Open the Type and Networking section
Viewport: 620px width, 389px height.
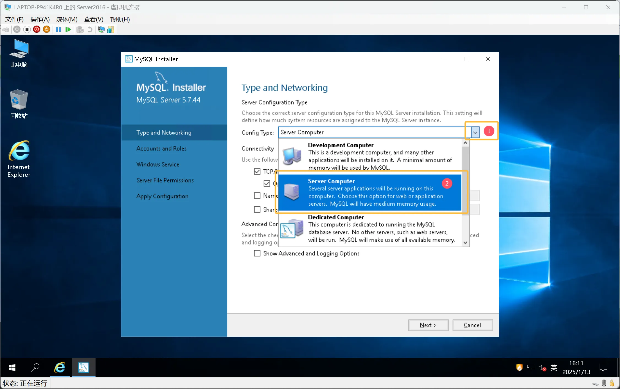165,133
